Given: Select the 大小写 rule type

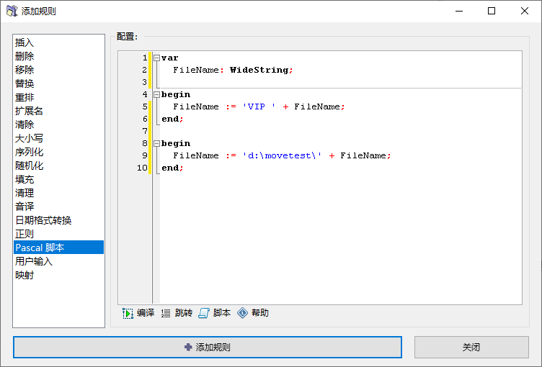Looking at the screenshot, I should point(29,138).
